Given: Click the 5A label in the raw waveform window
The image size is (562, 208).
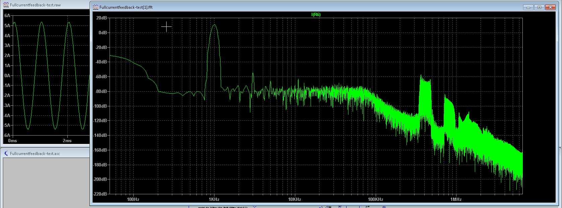Looking at the screenshot, I should point(7,25).
